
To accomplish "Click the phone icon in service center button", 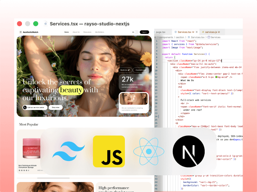I will [x=25, y=107].
